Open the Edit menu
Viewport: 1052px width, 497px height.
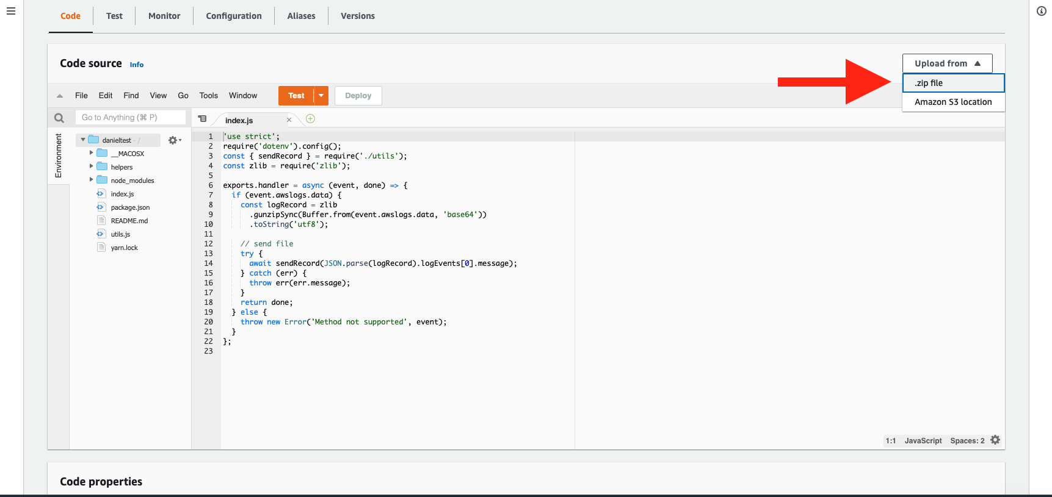pos(106,96)
